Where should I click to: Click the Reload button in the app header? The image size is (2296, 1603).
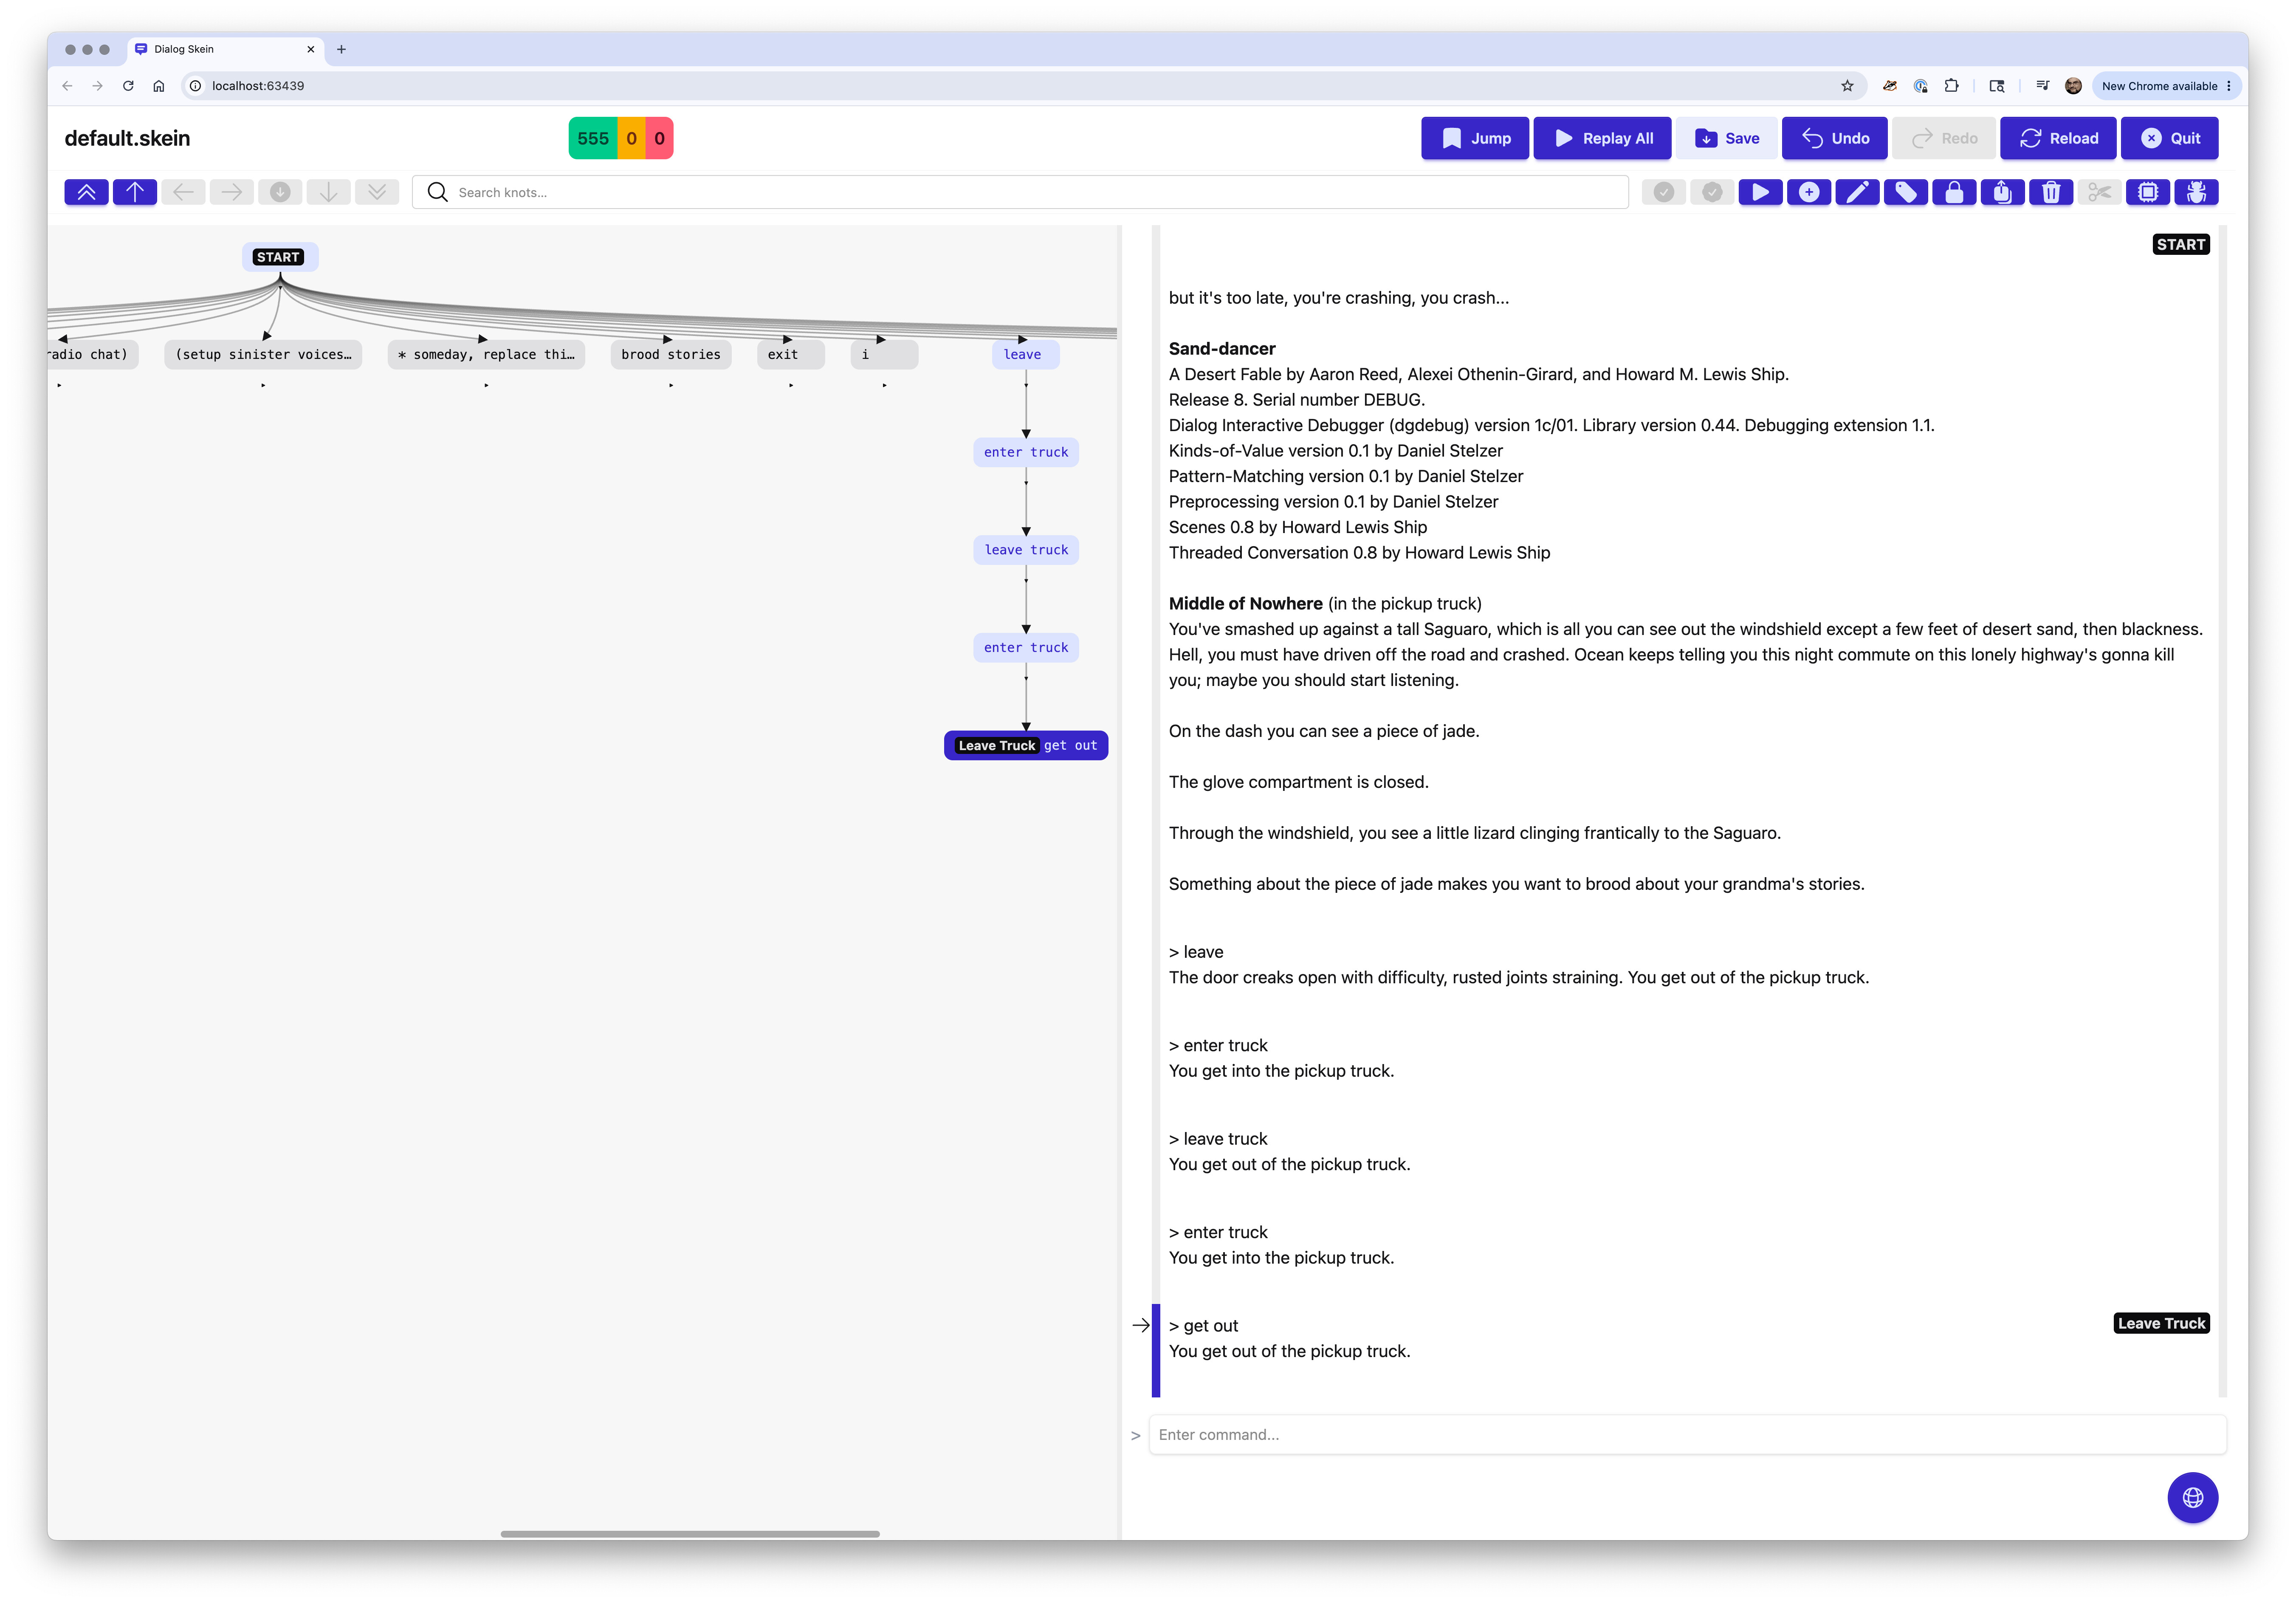tap(2058, 138)
